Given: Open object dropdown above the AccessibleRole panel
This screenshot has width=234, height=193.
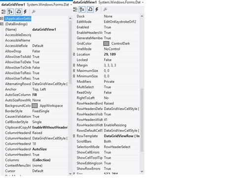Looking at the screenshot, I should pyautogui.click(x=71, y=4).
